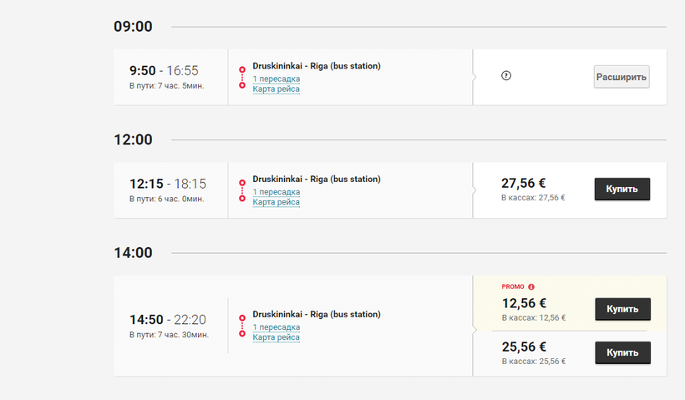Buy the 25,56 € ticket

(x=622, y=352)
